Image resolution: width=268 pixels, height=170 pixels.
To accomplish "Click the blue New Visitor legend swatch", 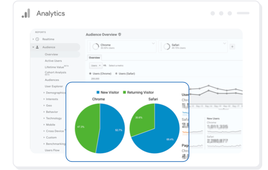I will pos(98,92).
